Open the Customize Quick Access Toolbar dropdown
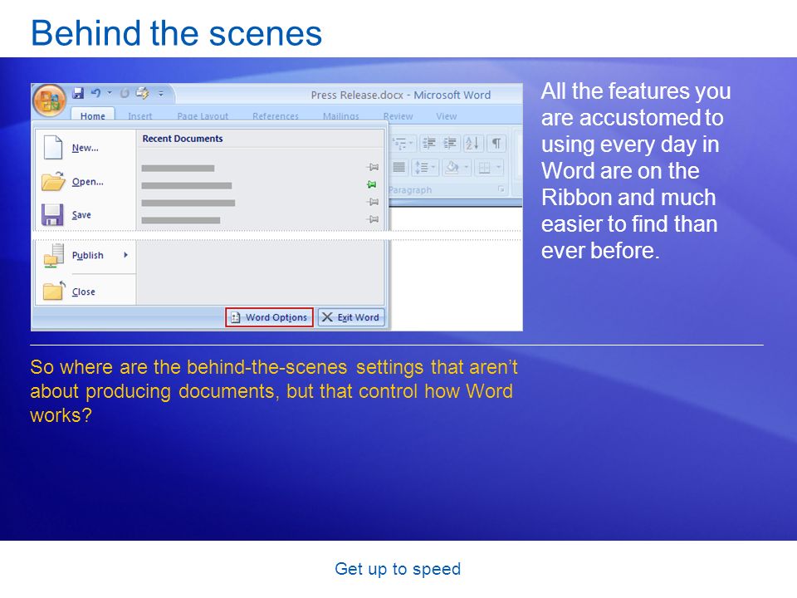797x598 pixels. pos(160,94)
